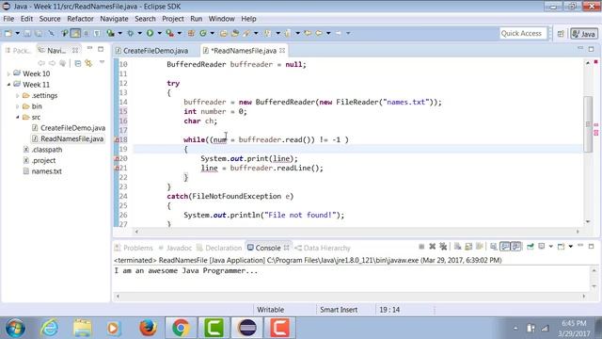Select CreateFileDemo.java in Navigator tree
602x339 pixels.
pos(73,128)
